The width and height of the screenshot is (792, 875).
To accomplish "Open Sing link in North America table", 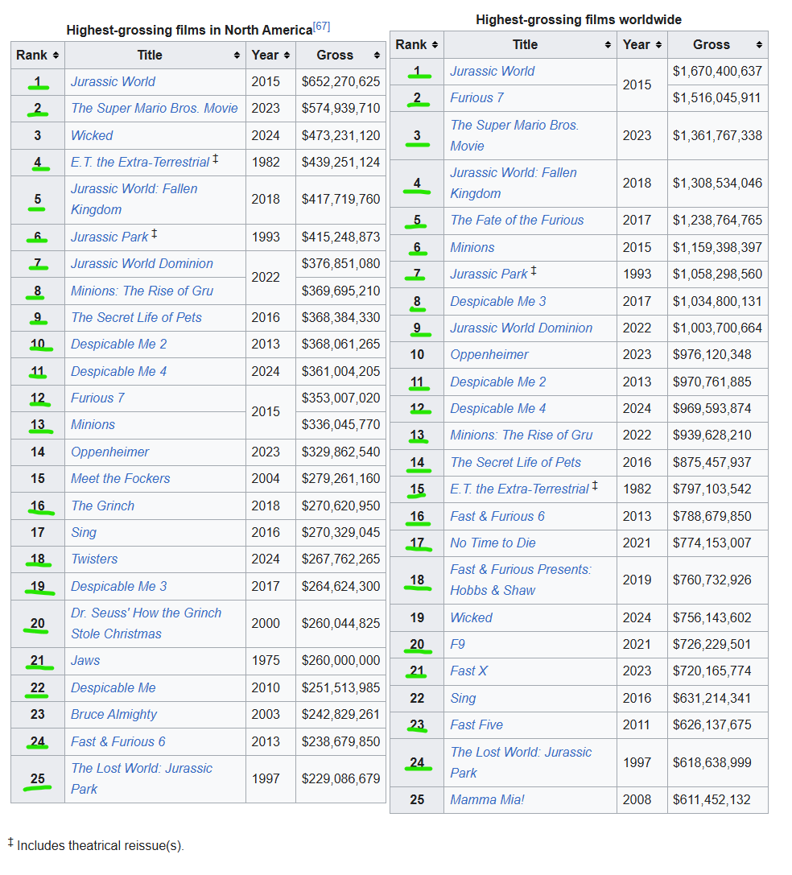I will [x=84, y=532].
